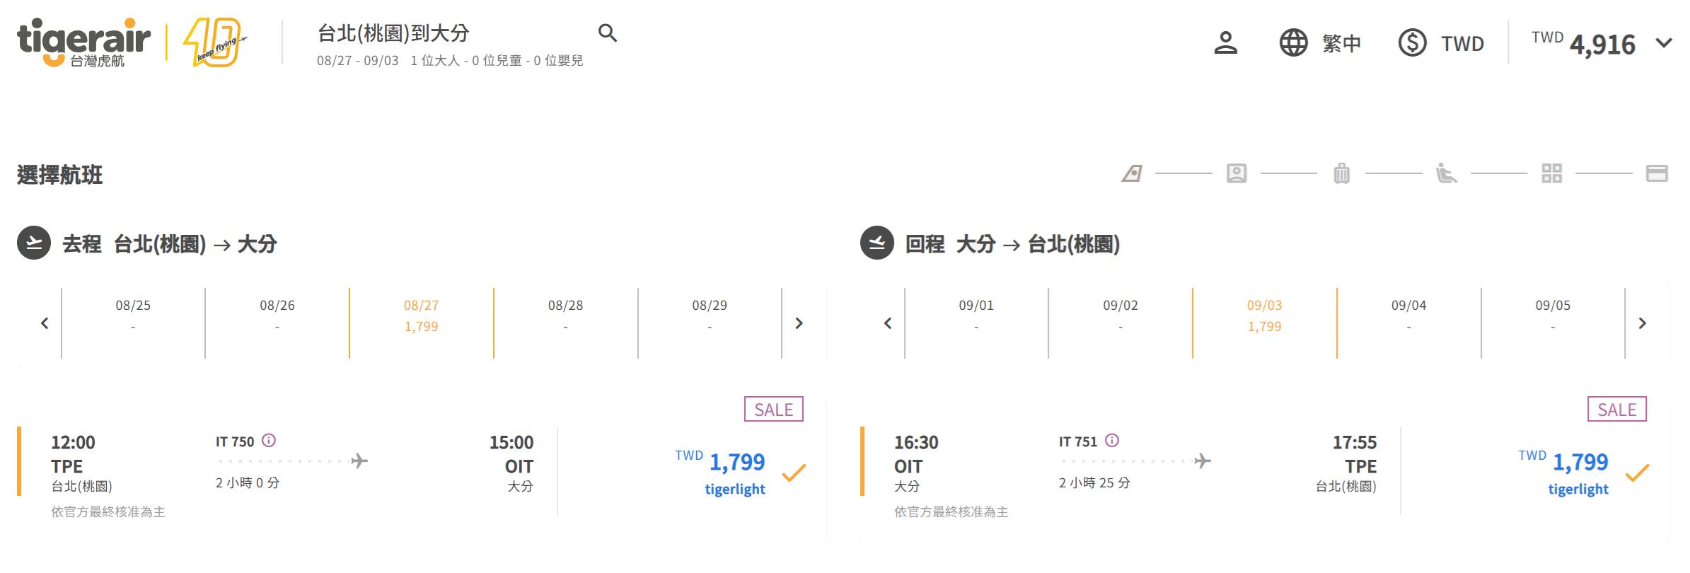Screen dimensions: 1690x573
Task: Select the 09/04 return date tab
Action: [1408, 316]
